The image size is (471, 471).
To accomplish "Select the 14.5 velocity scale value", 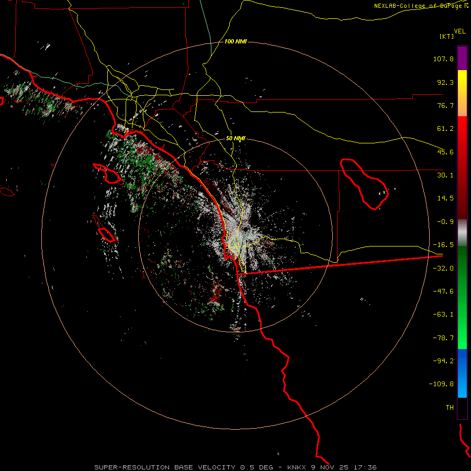I will (445, 198).
